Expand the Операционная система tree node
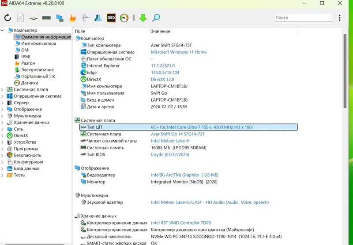This screenshot has width=353, height=245. (x=2, y=96)
